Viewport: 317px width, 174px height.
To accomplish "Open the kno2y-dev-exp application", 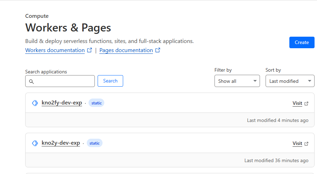I will tap(61, 143).
